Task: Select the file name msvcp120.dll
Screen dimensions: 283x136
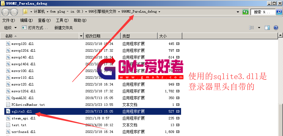Action: 22,44
